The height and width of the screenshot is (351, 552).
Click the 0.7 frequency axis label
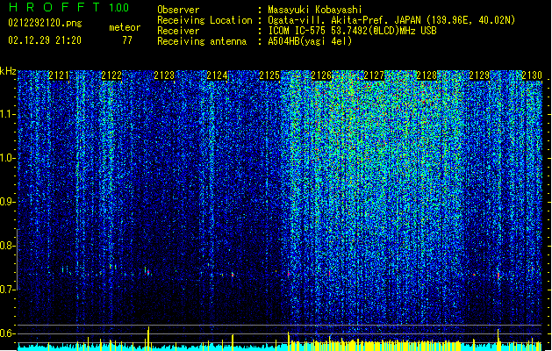point(8,290)
